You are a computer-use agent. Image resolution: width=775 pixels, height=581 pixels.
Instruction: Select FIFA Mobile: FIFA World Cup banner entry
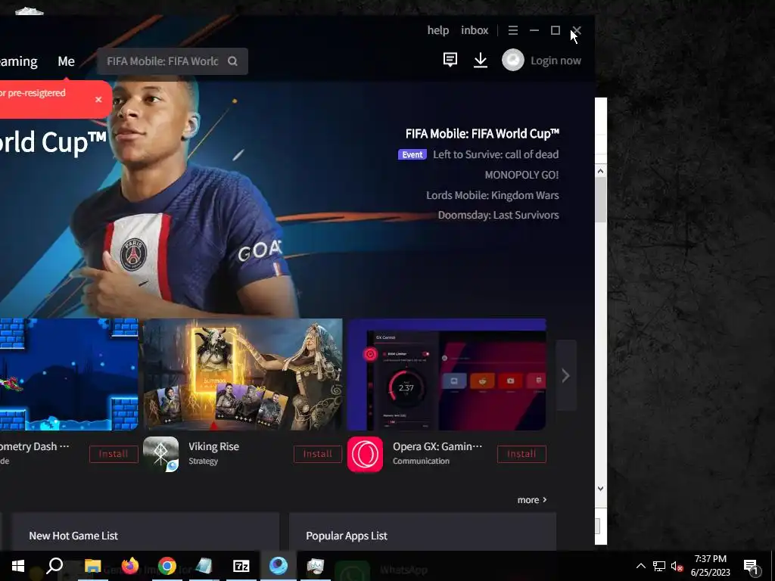(482, 133)
